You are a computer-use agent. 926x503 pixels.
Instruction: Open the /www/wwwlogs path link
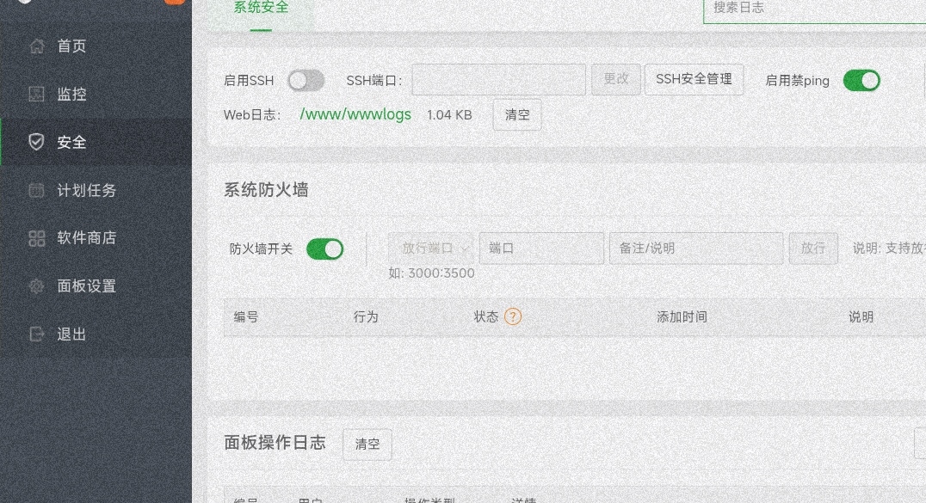click(x=355, y=114)
